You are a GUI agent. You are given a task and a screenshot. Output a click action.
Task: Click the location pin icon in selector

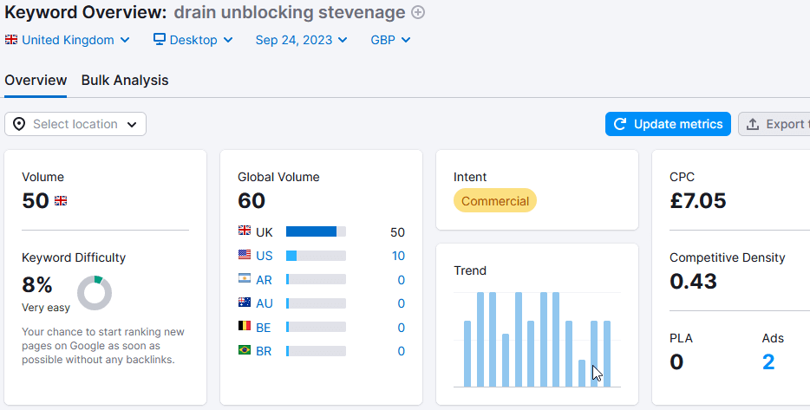(19, 124)
